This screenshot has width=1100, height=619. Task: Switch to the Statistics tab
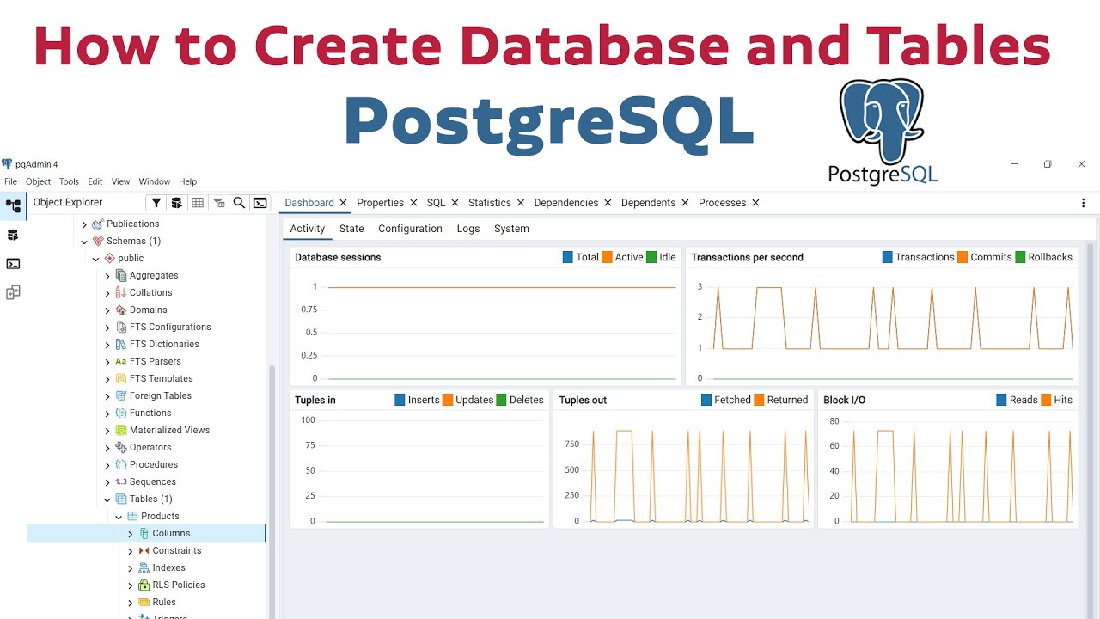pyautogui.click(x=490, y=203)
